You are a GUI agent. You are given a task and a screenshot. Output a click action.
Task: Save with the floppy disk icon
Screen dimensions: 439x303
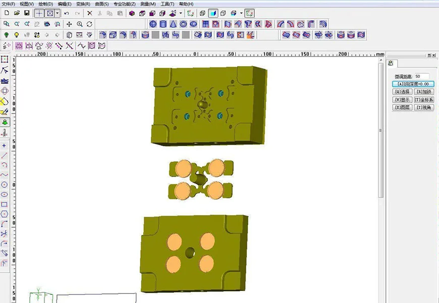(27, 13)
